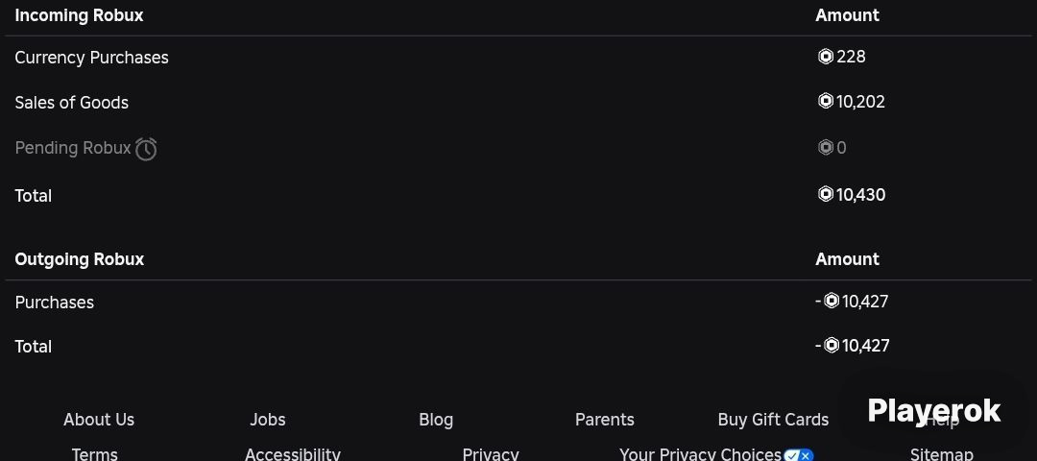Go to the Blog link
Image resolution: width=1037 pixels, height=461 pixels.
[436, 420]
